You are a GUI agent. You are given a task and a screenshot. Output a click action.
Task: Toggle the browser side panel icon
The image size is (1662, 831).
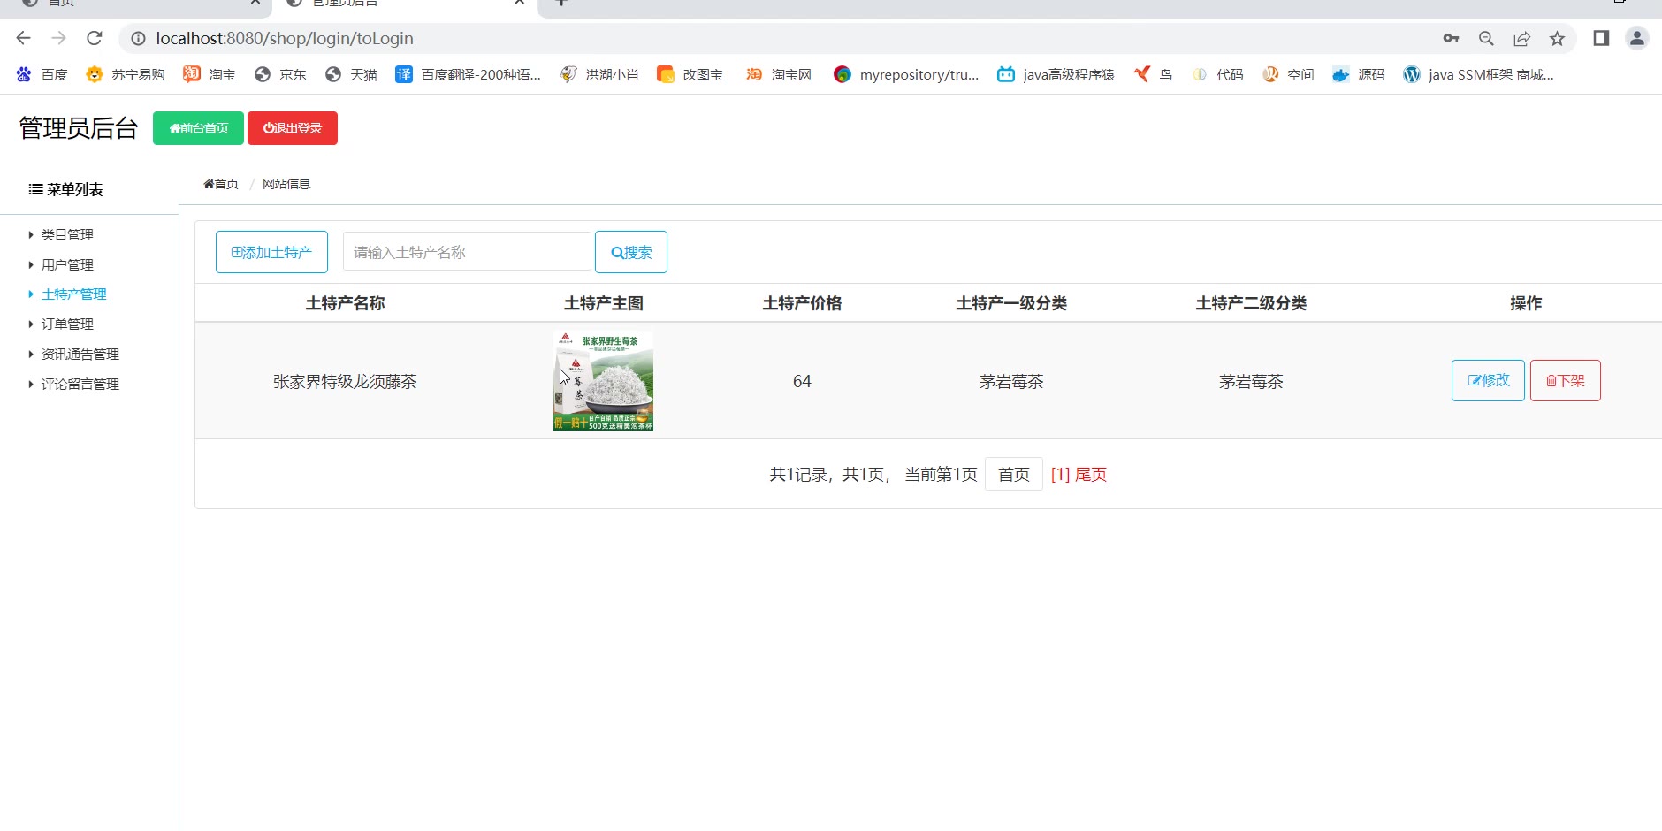(x=1601, y=38)
